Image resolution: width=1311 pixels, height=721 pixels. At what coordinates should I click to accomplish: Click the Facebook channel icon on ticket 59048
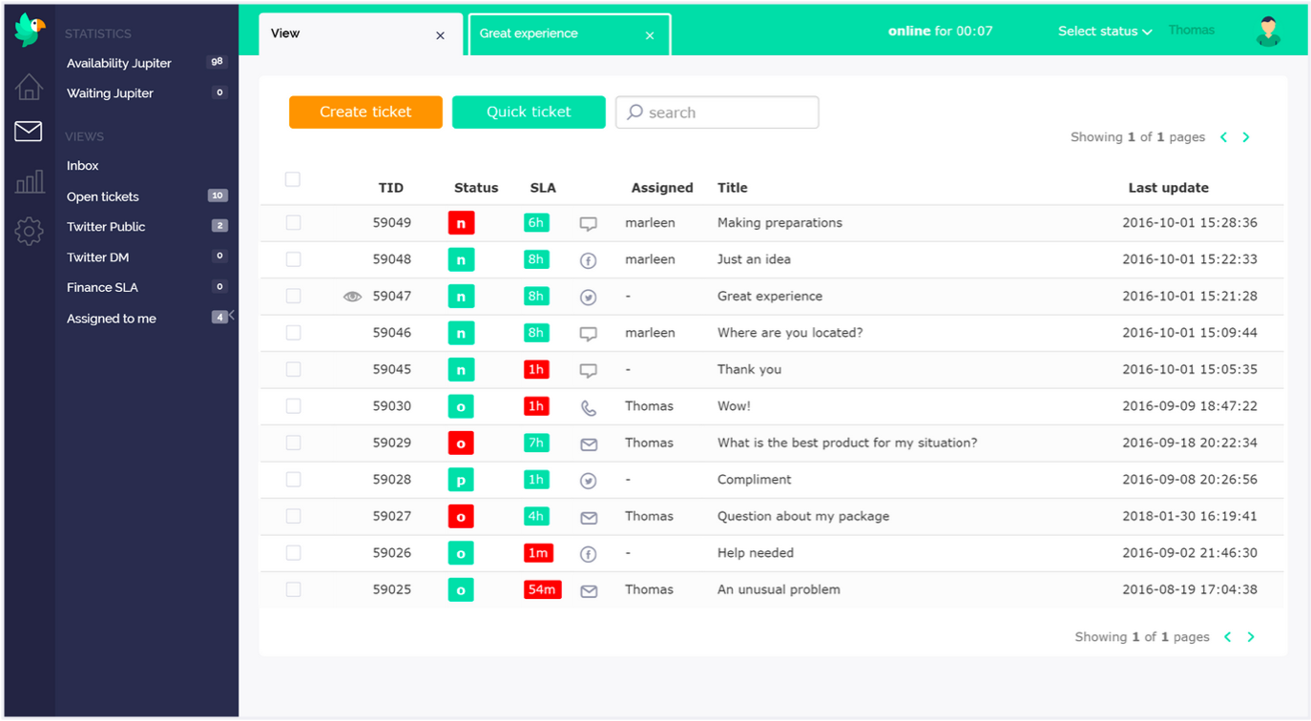point(589,259)
